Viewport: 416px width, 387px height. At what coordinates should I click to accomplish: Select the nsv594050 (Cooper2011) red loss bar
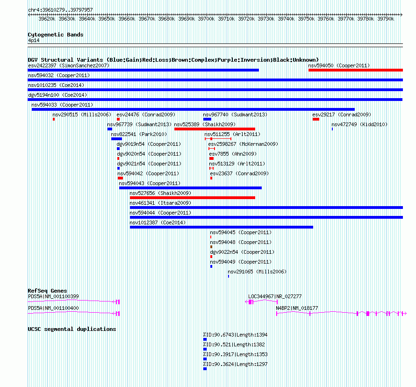pyautogui.click(x=356, y=70)
